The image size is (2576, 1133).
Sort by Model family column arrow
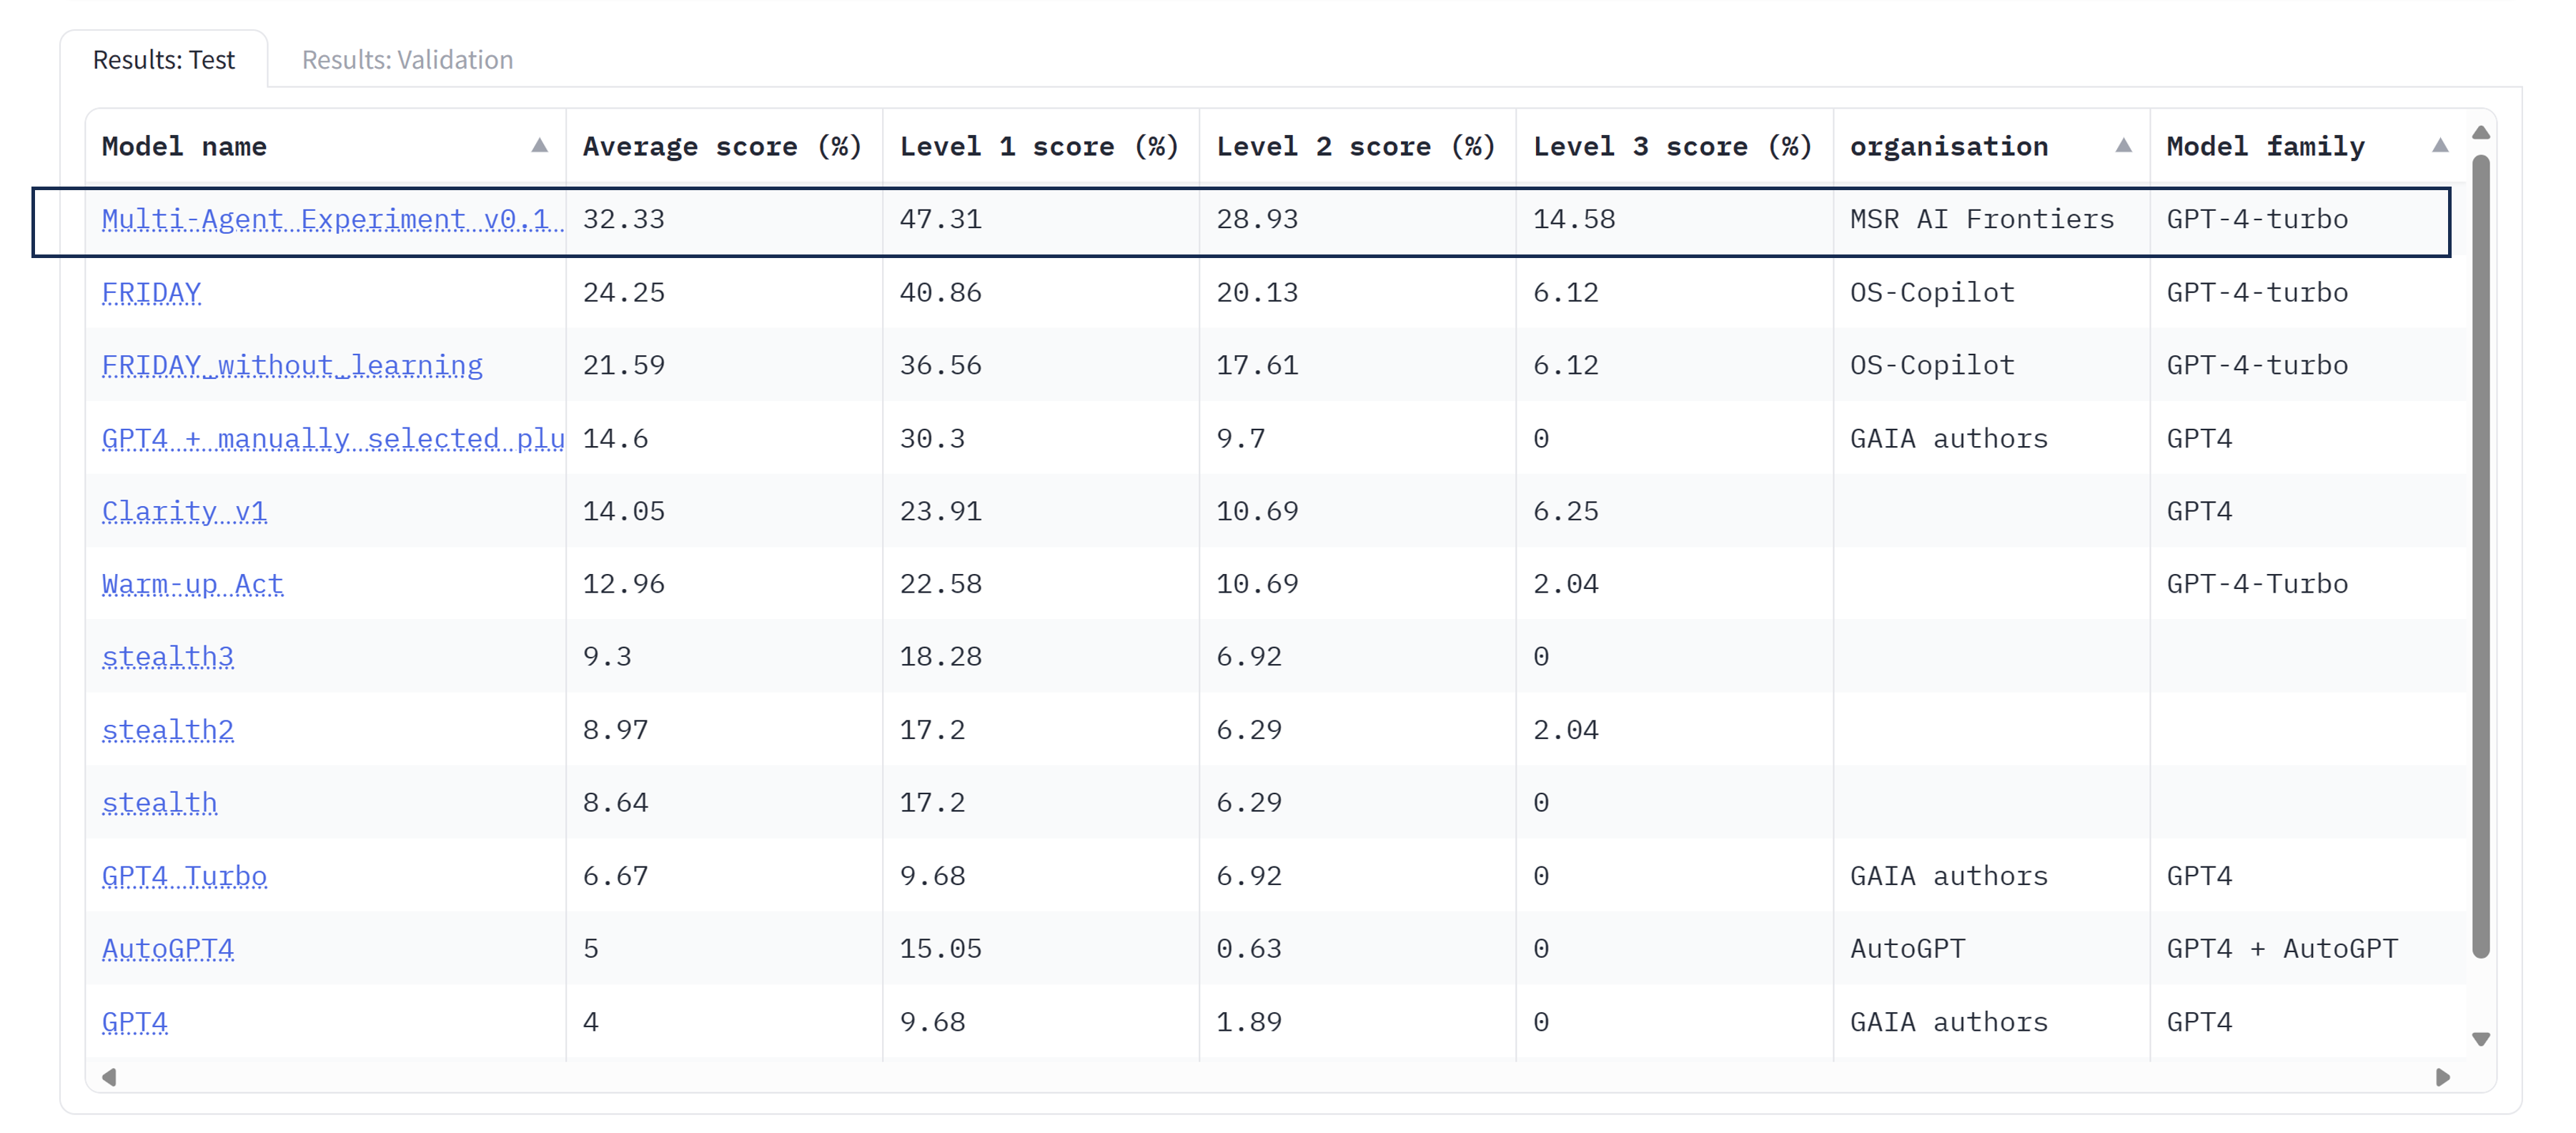pos(2440,146)
